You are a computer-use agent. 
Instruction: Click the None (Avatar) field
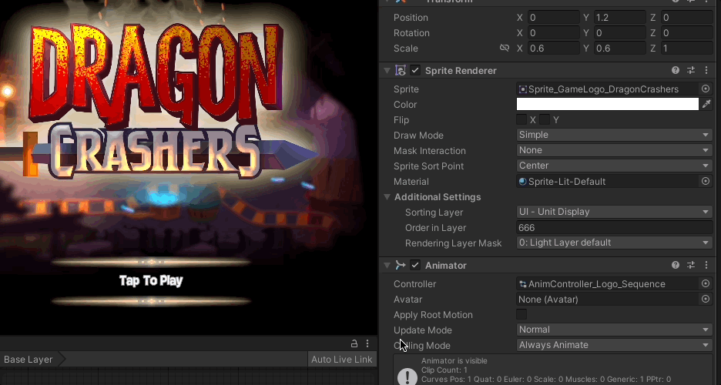tap(609, 299)
